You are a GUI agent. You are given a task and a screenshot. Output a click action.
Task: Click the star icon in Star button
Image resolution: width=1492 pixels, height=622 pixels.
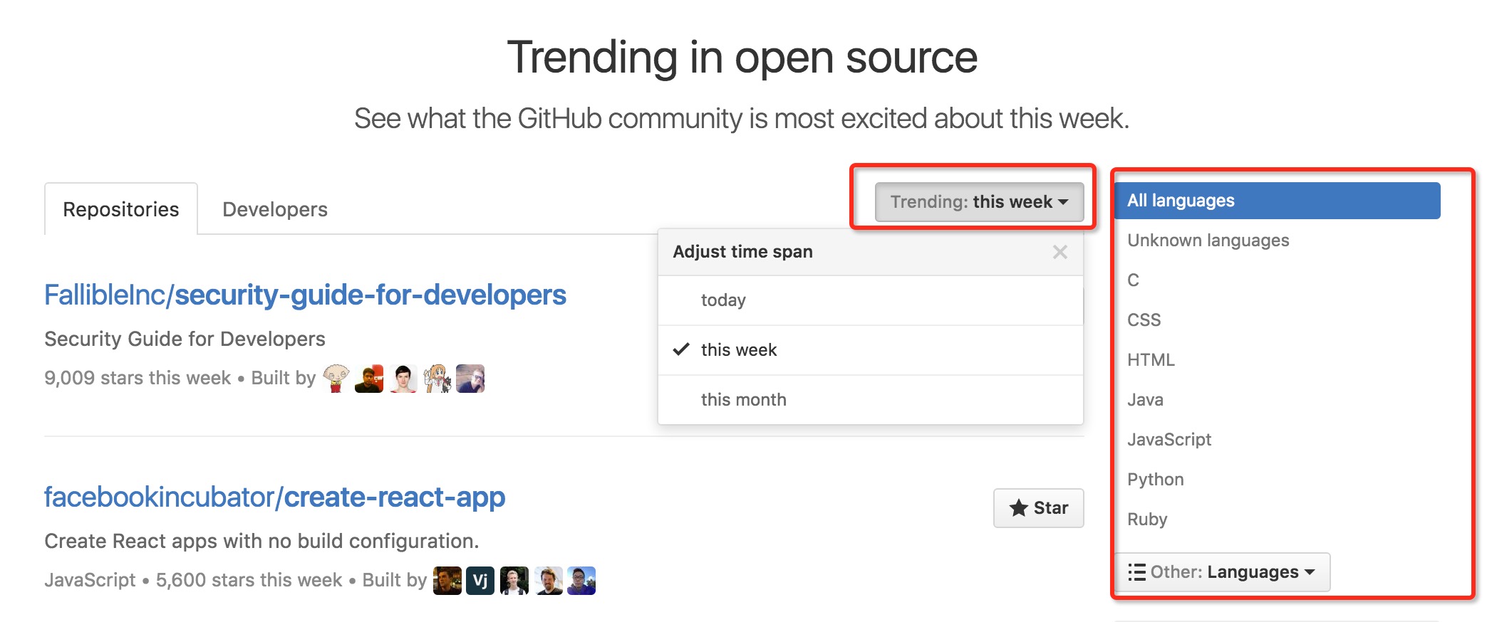point(1018,508)
